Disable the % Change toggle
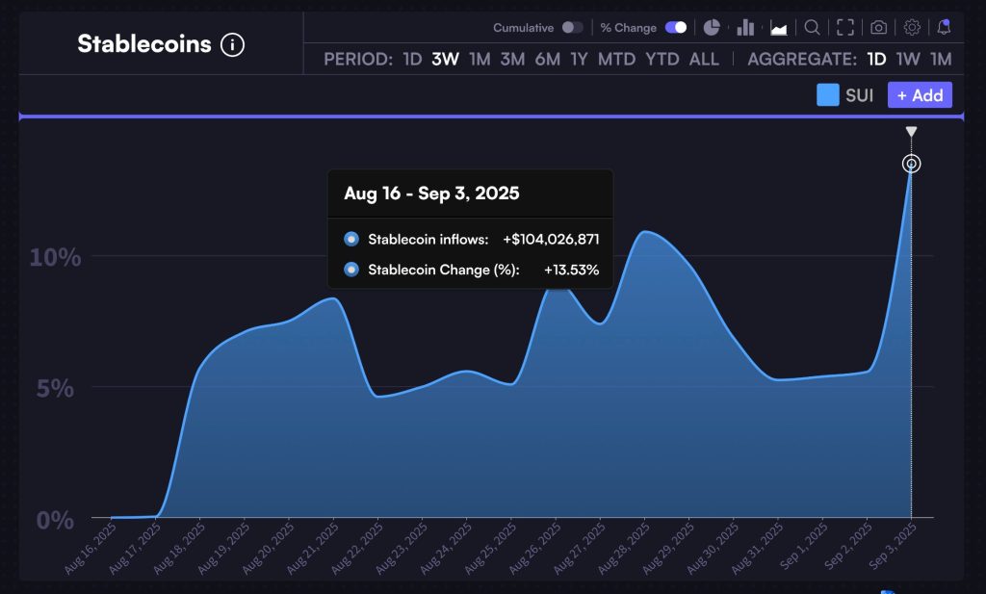 coord(676,28)
